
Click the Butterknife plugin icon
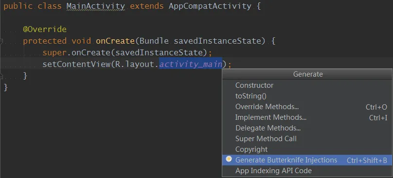[x=229, y=159]
